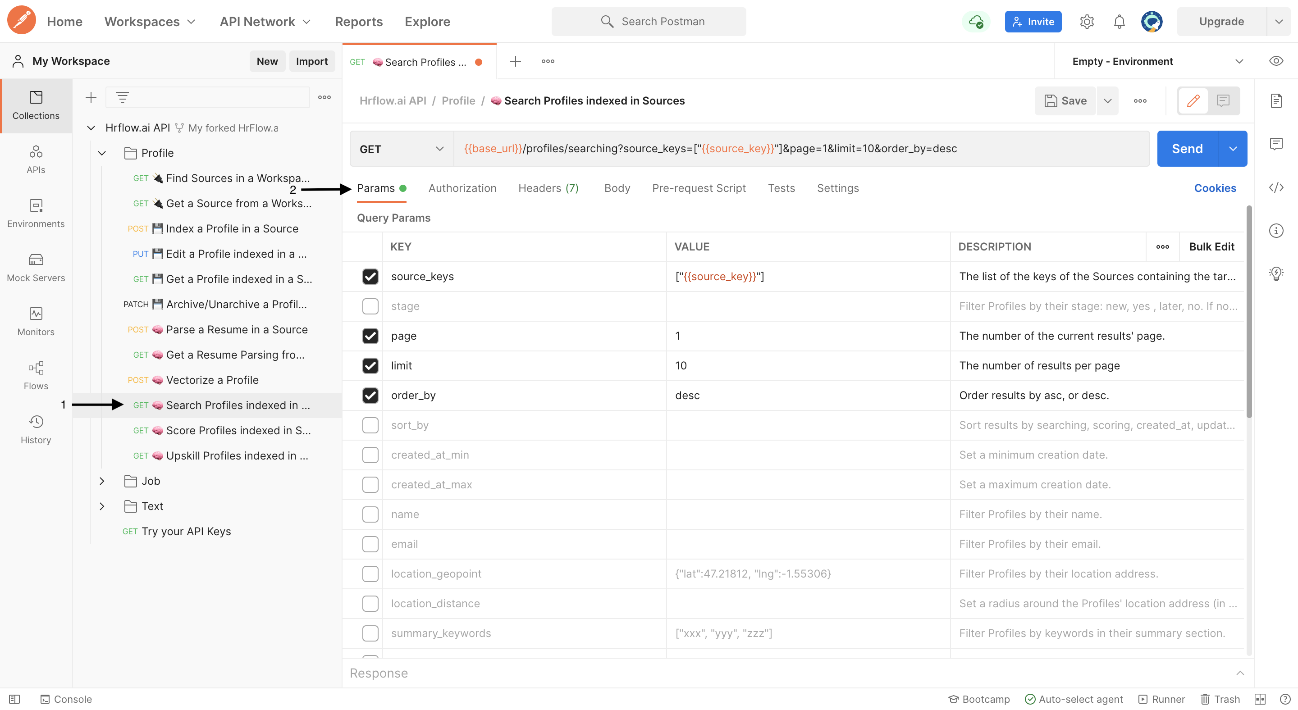Click the Search Postman box
The height and width of the screenshot is (710, 1298).
pos(649,22)
